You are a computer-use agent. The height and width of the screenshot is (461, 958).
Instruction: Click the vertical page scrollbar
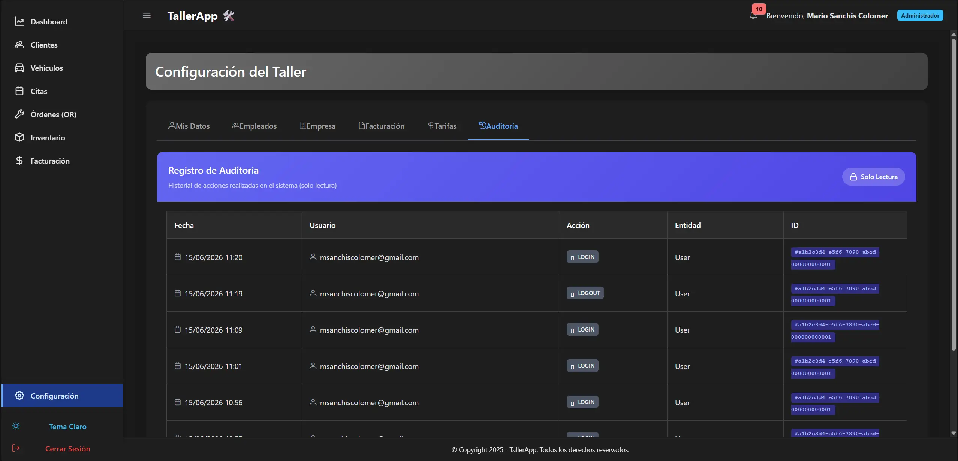tap(954, 195)
